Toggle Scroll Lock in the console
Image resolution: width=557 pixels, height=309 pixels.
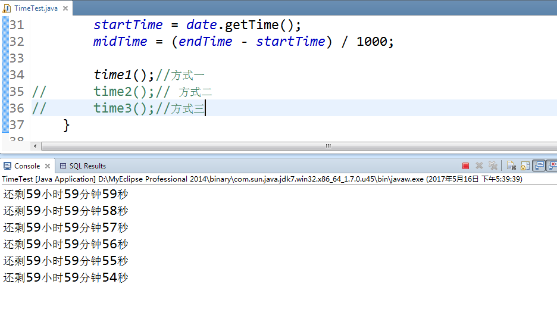point(525,166)
